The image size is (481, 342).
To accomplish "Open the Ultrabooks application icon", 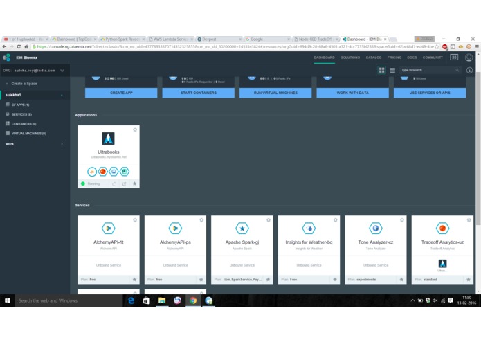I will tap(108, 138).
